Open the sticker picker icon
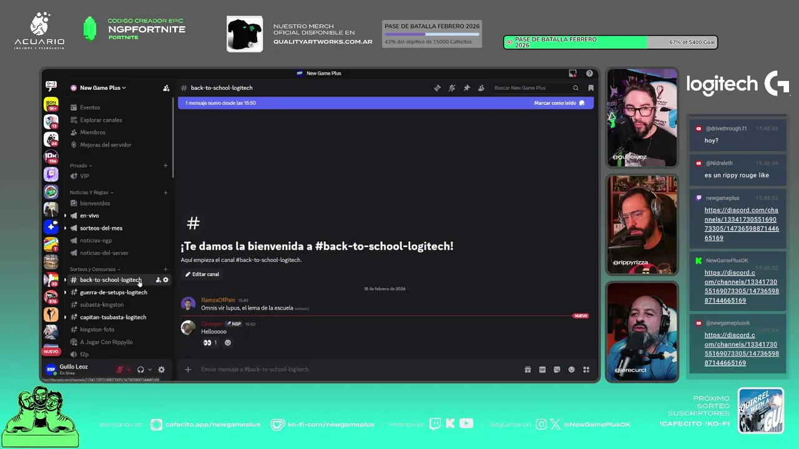Viewport: 799px width, 449px height. pos(557,369)
